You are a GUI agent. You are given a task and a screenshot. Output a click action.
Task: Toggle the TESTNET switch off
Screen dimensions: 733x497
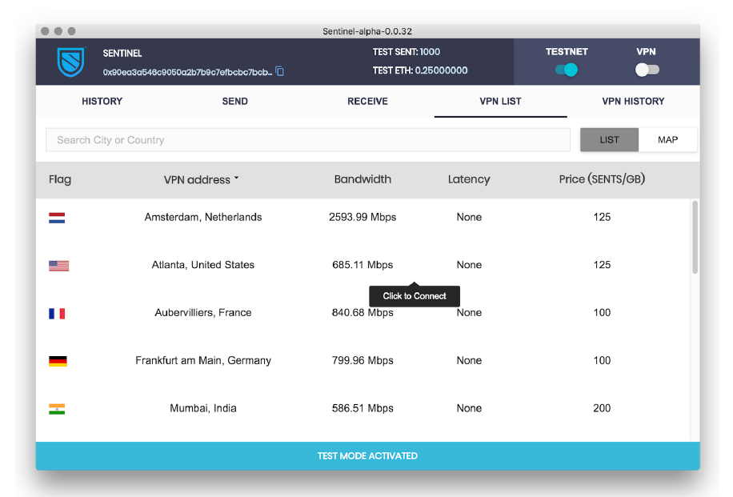click(566, 70)
